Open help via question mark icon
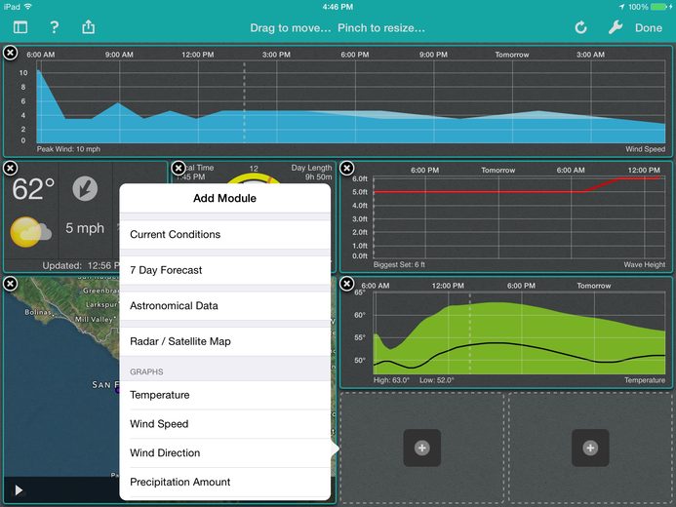 [55, 27]
